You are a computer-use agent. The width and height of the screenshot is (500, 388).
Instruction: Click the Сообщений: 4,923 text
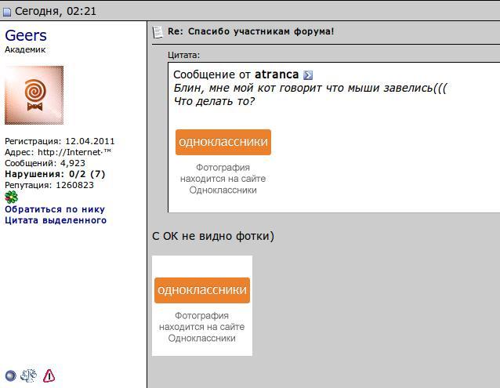[45, 163]
